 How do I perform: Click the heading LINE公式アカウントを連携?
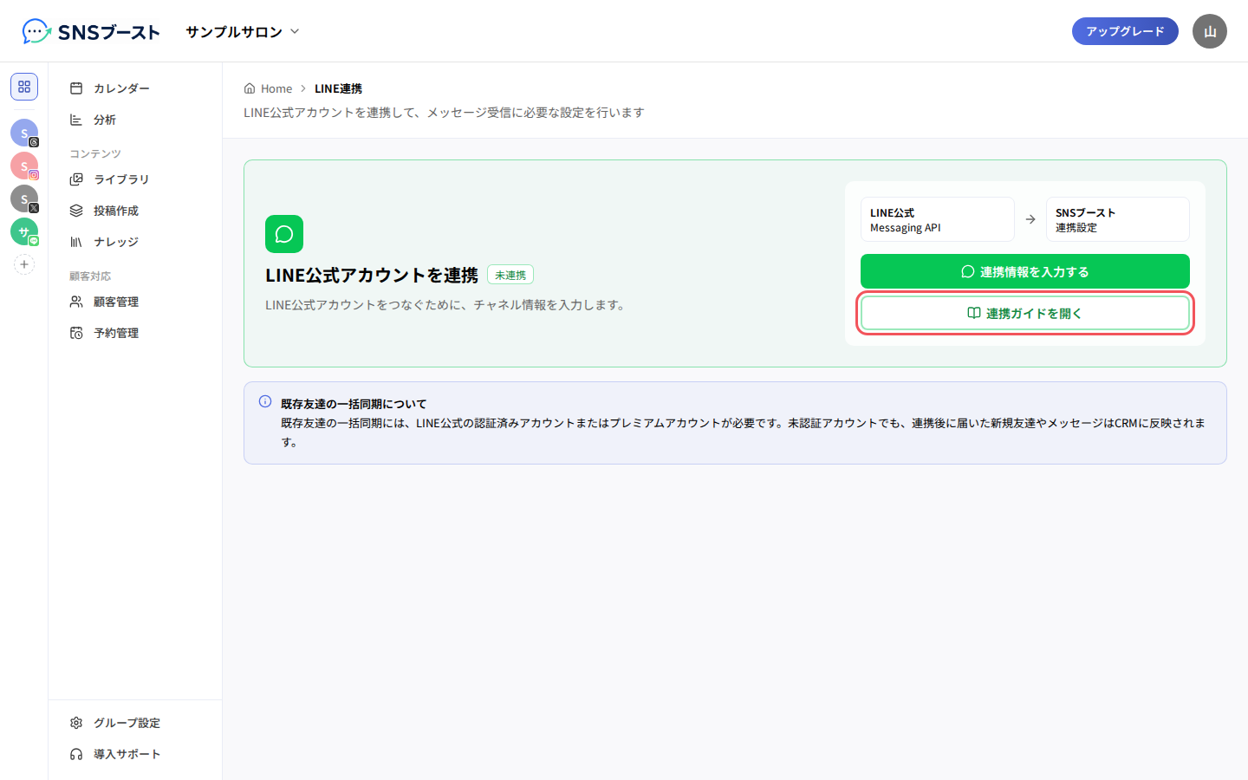coord(372,275)
